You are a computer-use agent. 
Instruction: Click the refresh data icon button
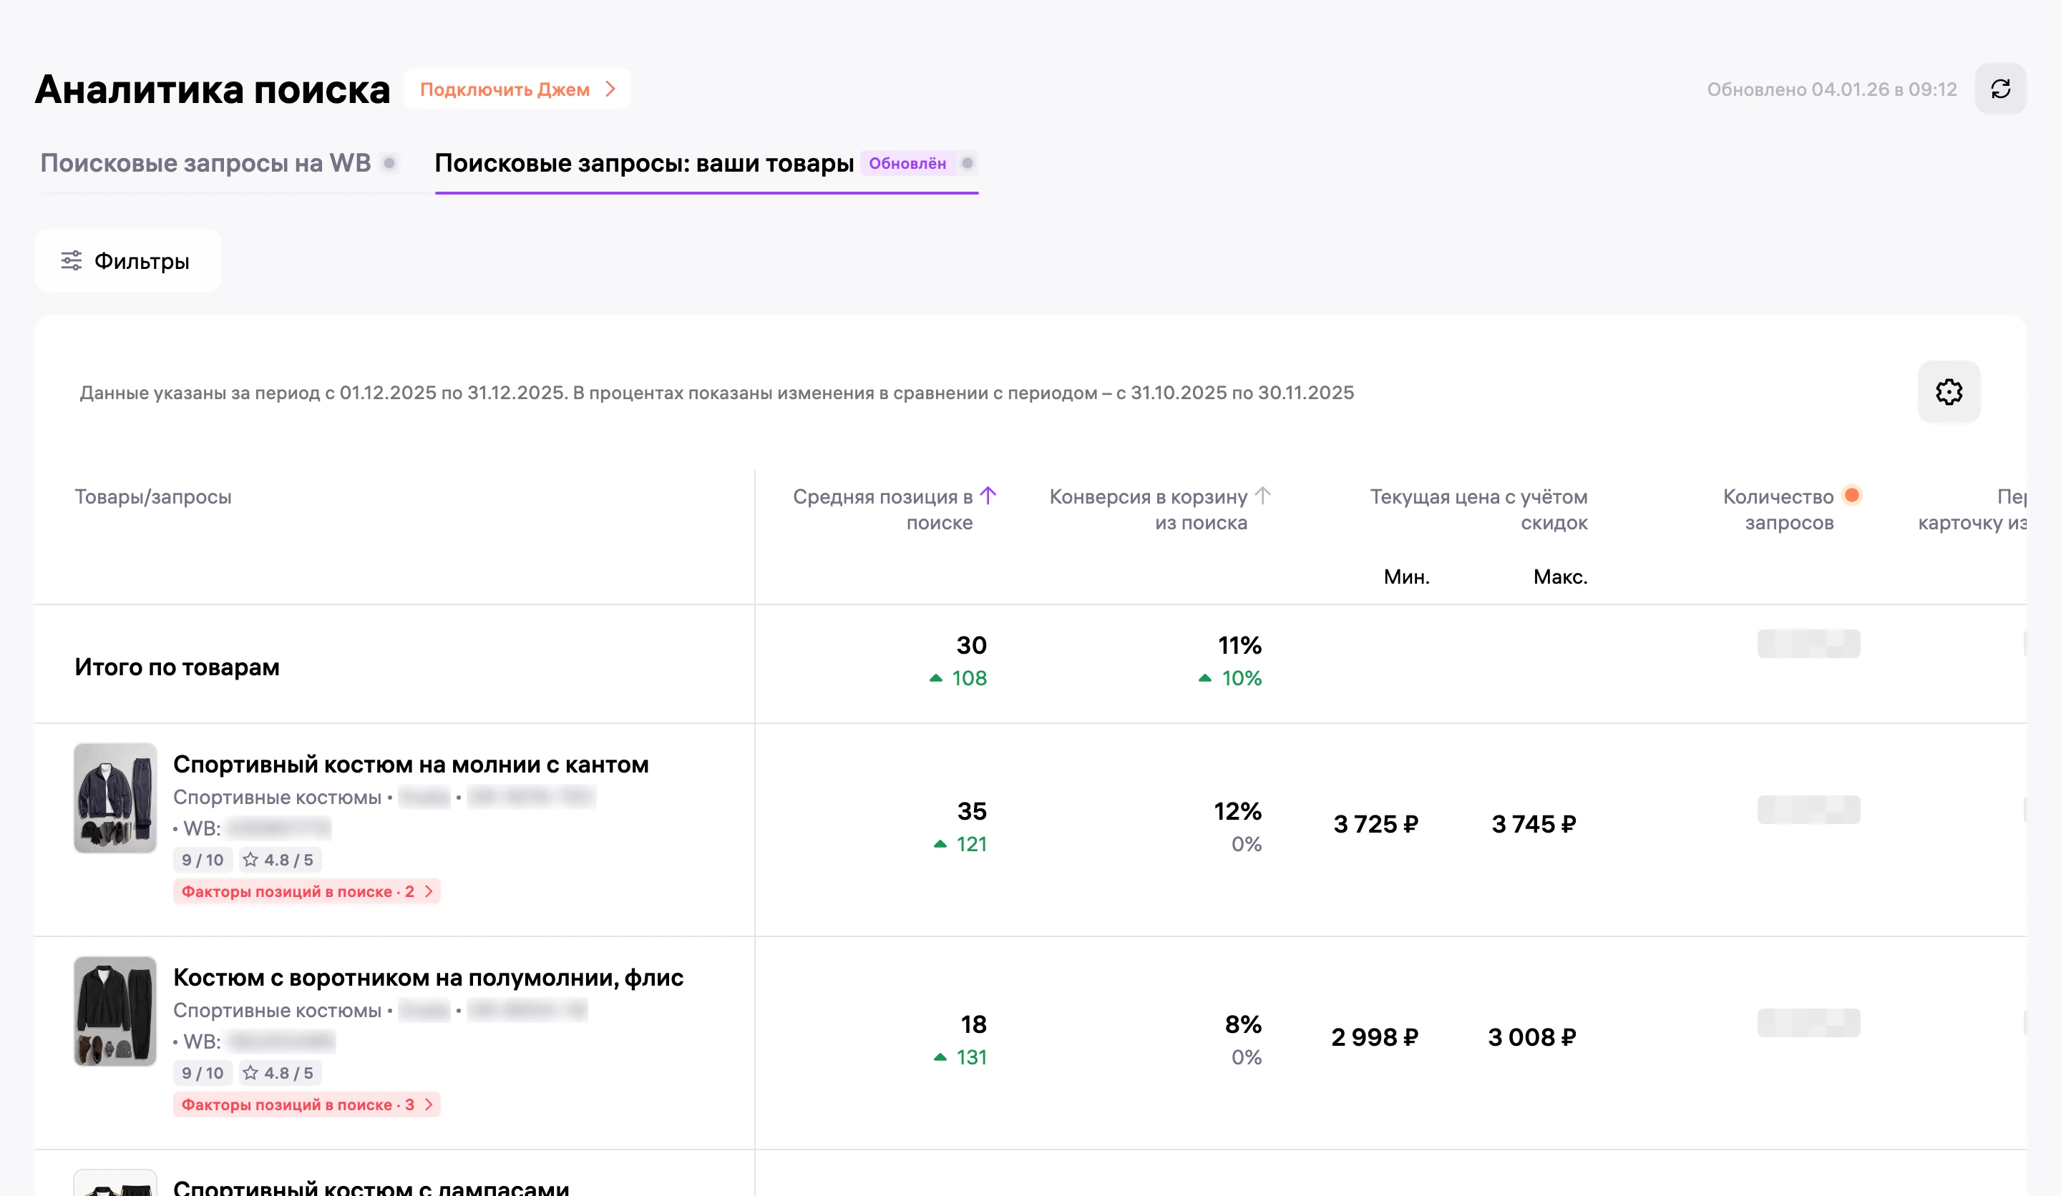pyautogui.click(x=1999, y=89)
